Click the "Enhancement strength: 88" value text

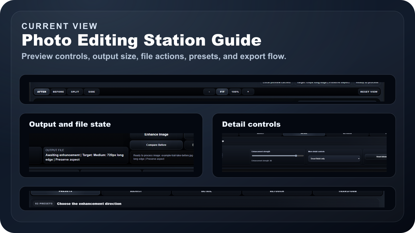coord(262,161)
